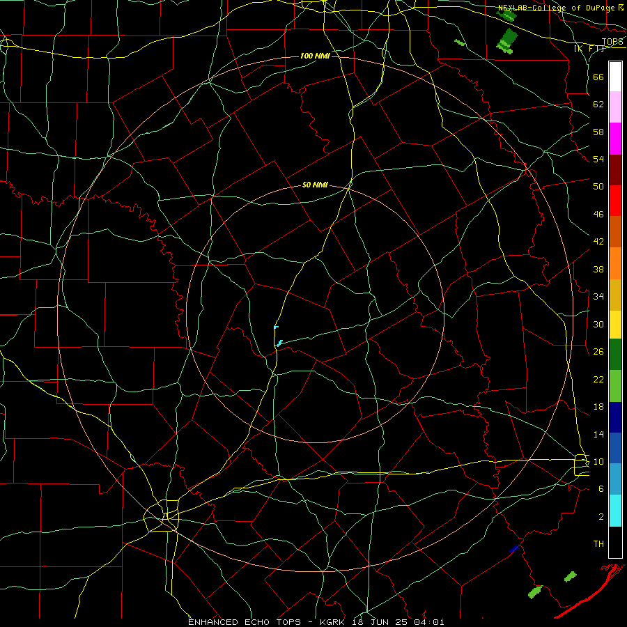
Task: Click the legend value "14"
Action: pos(598,434)
